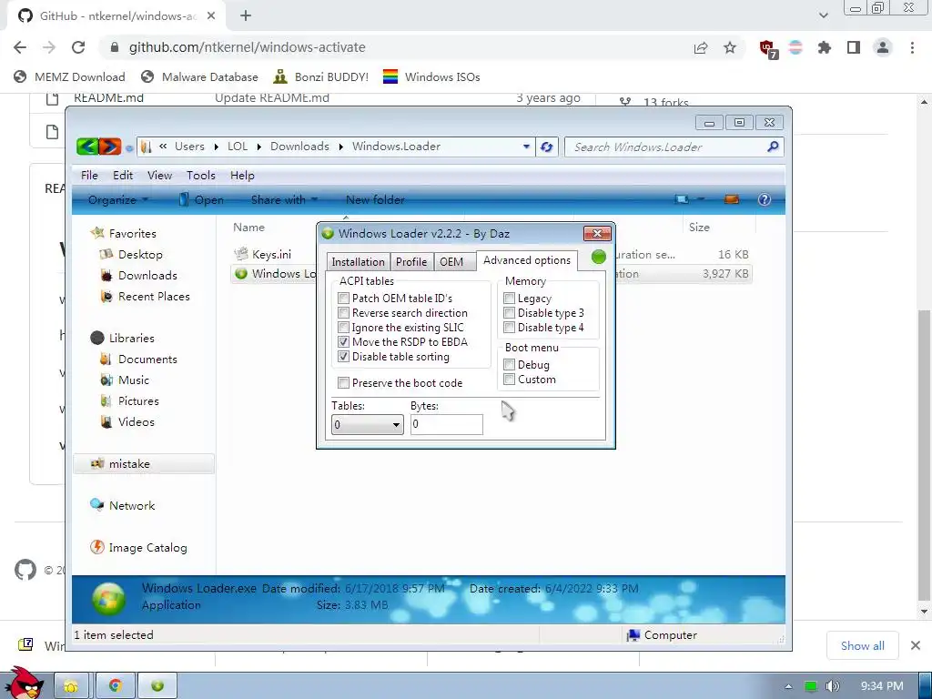
Task: Click the search magnifier in Explorer
Action: (x=773, y=147)
